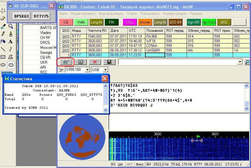The height and width of the screenshot is (168, 251).
Task: Toggle the Фикс lock in the status bar
Action: point(140,164)
